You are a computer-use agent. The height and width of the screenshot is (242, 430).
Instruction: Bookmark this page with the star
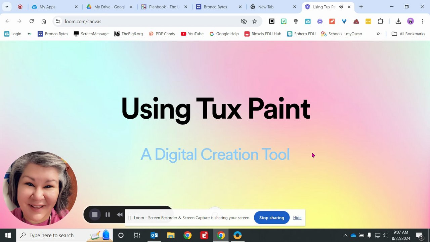[x=255, y=21]
